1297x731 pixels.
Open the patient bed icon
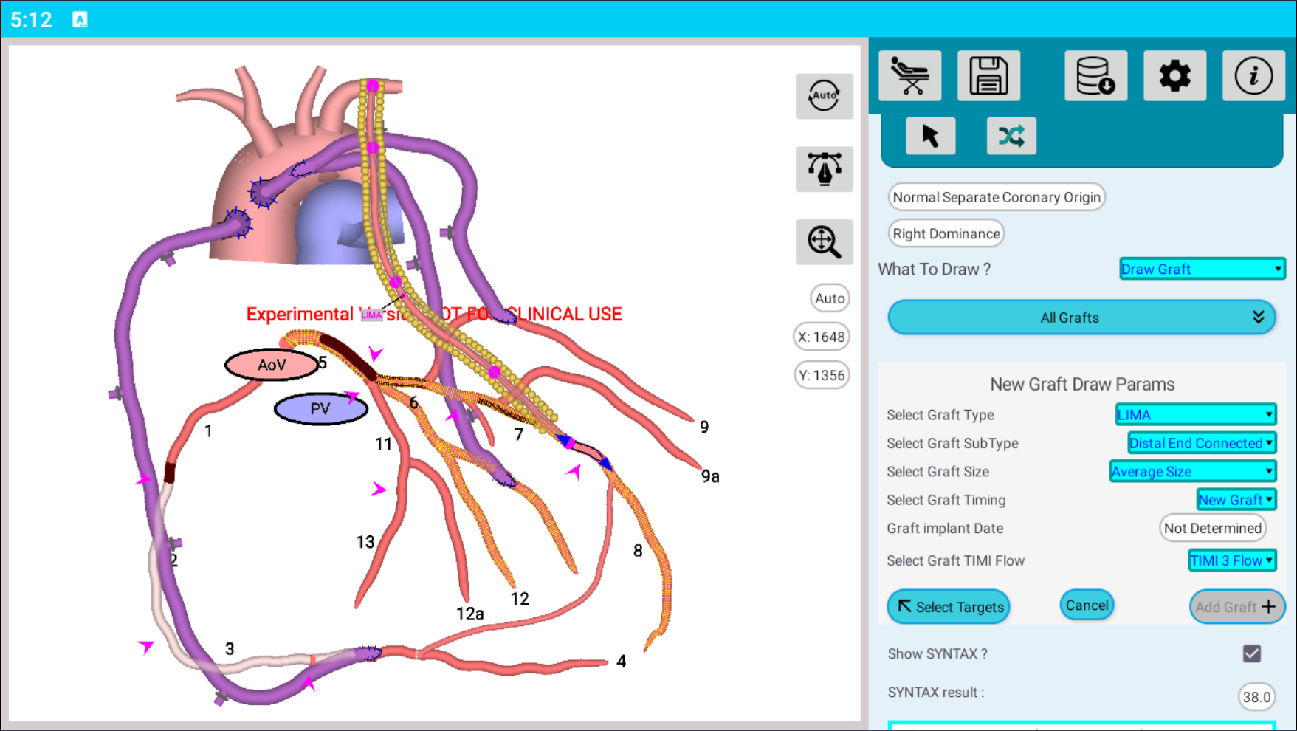pyautogui.click(x=909, y=75)
